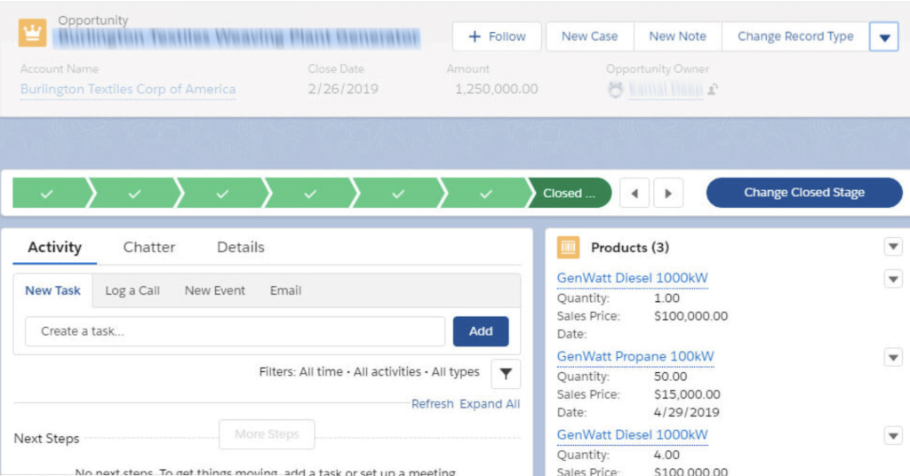Screen dimensions: 910x476
Task: Open the first GenWatt Diesel 1000kW link
Action: (633, 278)
